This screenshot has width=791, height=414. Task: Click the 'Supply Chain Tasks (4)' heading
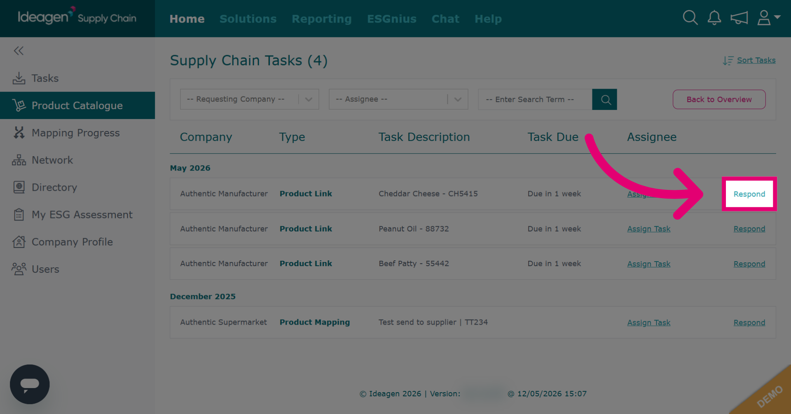249,61
